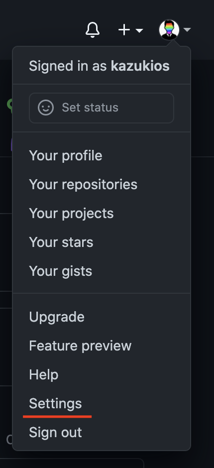Open Feature preview
214x468 pixels.
pos(102,346)
